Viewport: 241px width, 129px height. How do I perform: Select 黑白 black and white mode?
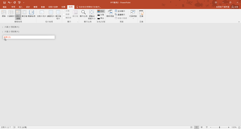(101, 18)
